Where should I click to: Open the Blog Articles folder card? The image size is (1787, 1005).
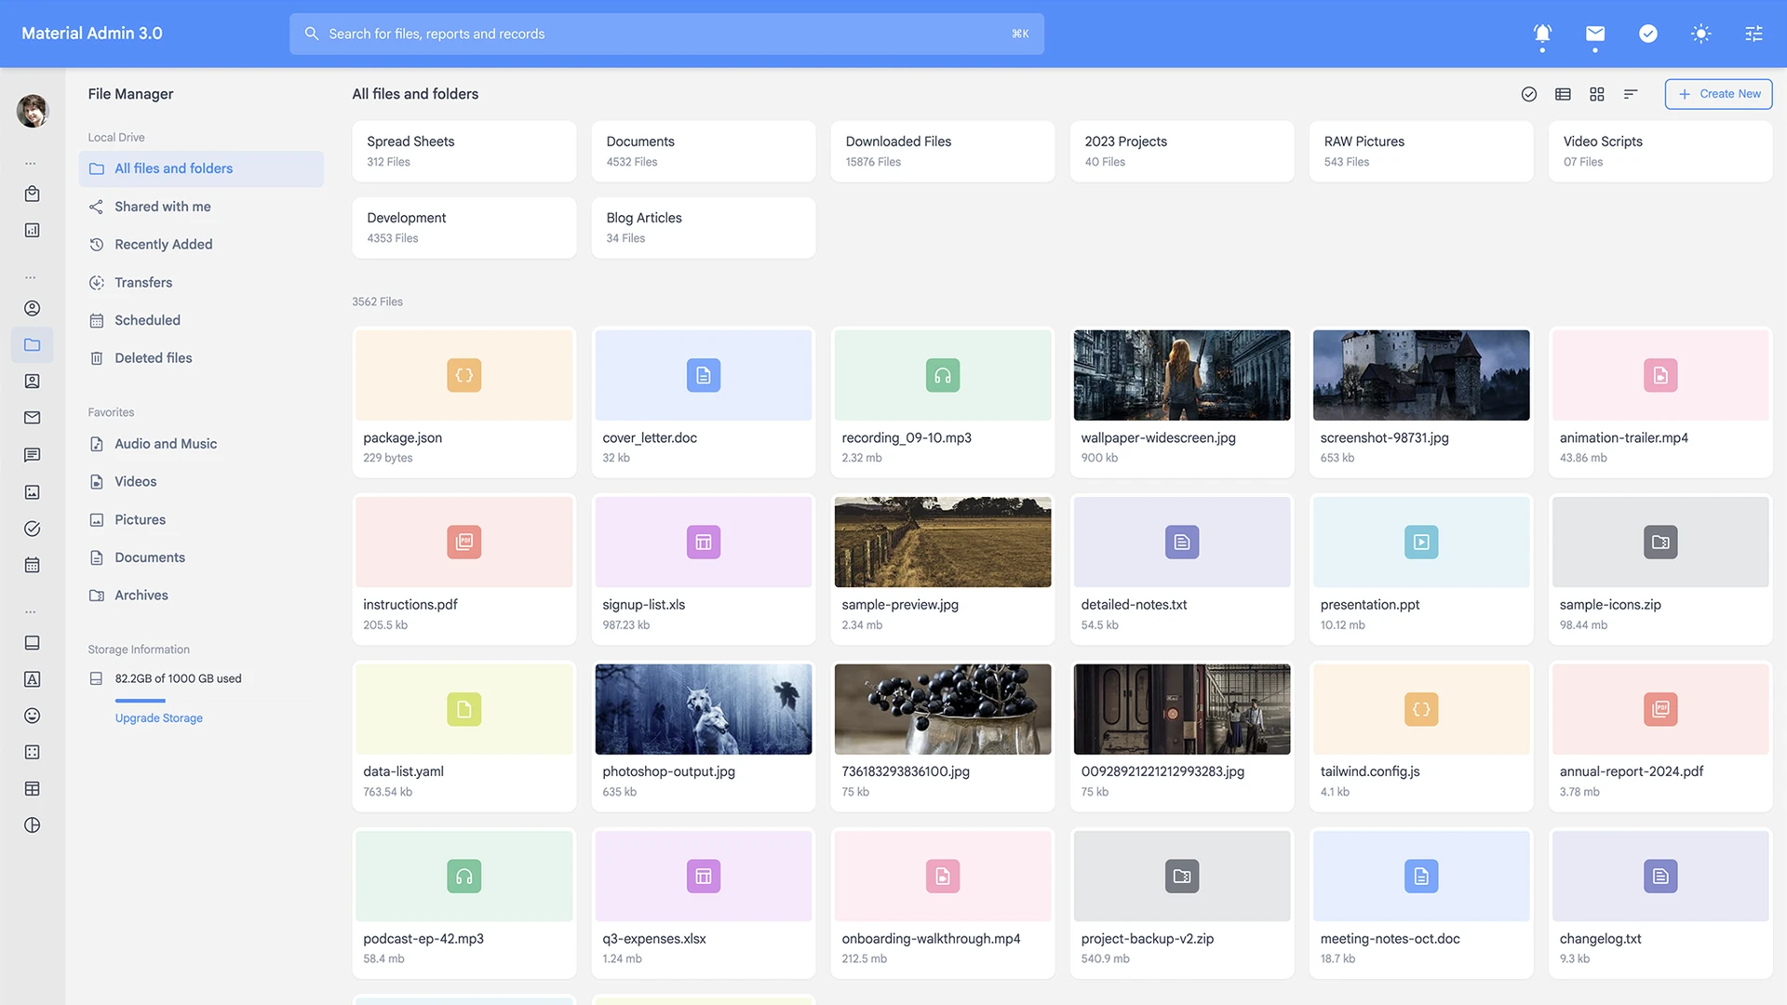point(703,227)
